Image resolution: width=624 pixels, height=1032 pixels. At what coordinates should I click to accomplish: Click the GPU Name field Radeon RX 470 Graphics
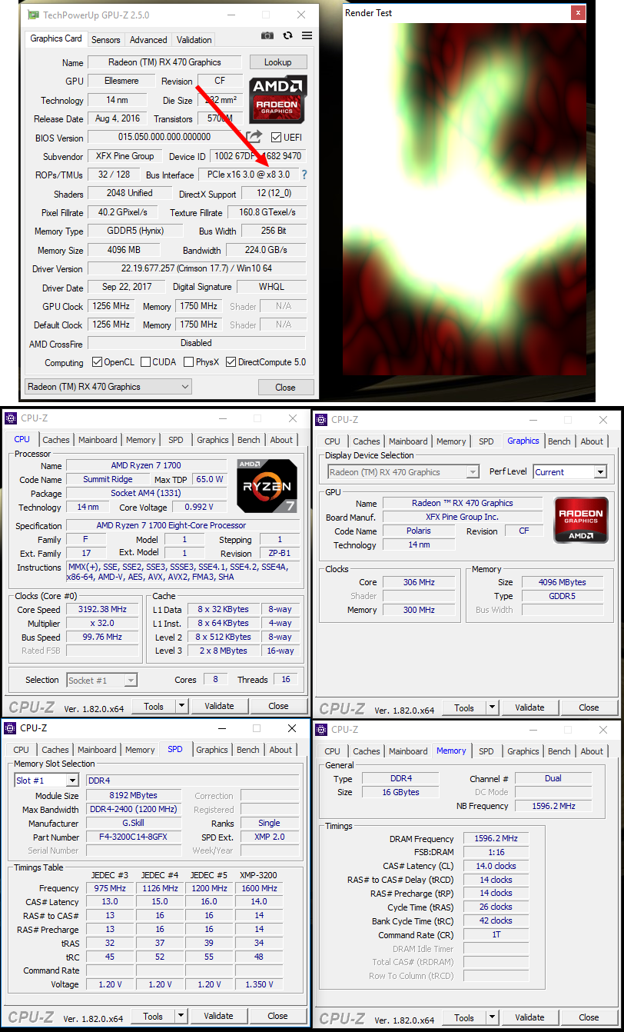(164, 62)
